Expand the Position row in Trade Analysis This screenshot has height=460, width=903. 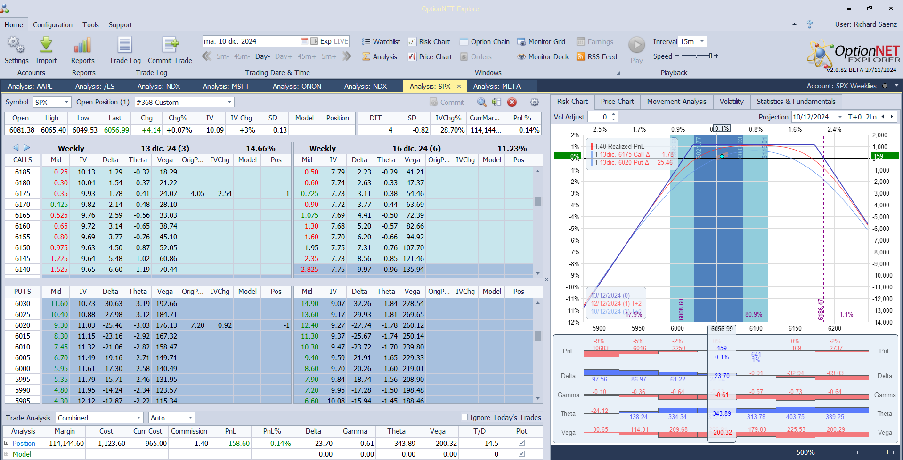click(x=7, y=443)
